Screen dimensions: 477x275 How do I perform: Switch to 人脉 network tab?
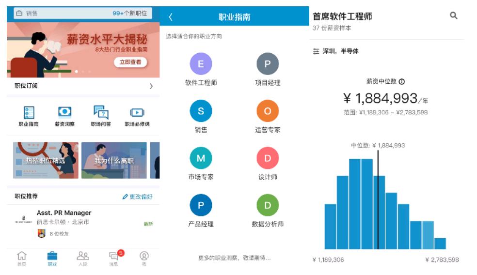tap(83, 259)
